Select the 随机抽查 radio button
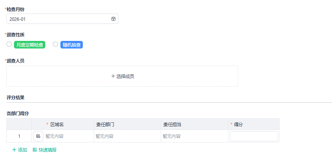 [55, 44]
